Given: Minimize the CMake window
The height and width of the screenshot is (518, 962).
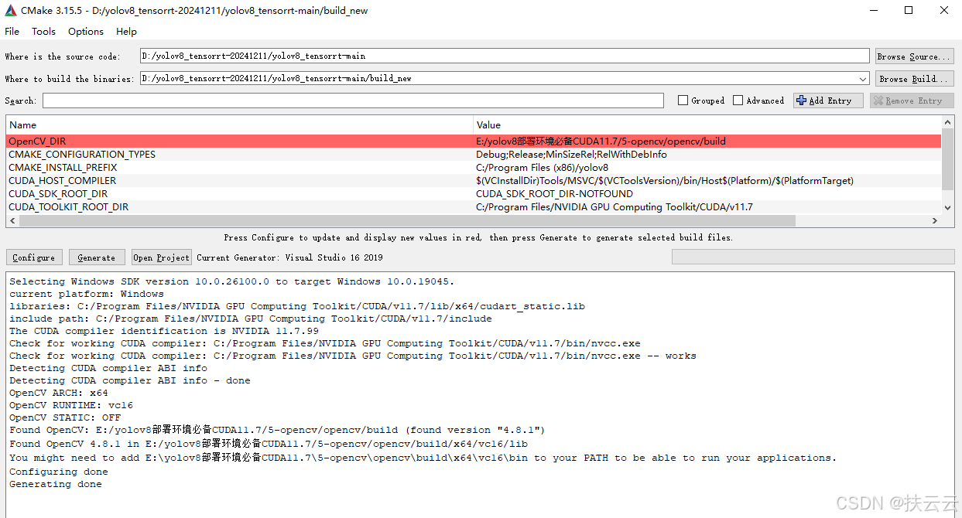Looking at the screenshot, I should point(873,10).
